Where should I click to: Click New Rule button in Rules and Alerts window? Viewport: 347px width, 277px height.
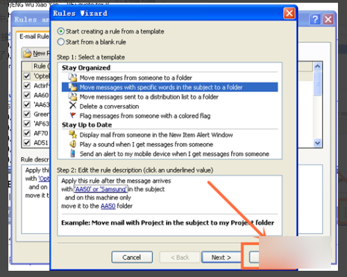tap(36, 53)
